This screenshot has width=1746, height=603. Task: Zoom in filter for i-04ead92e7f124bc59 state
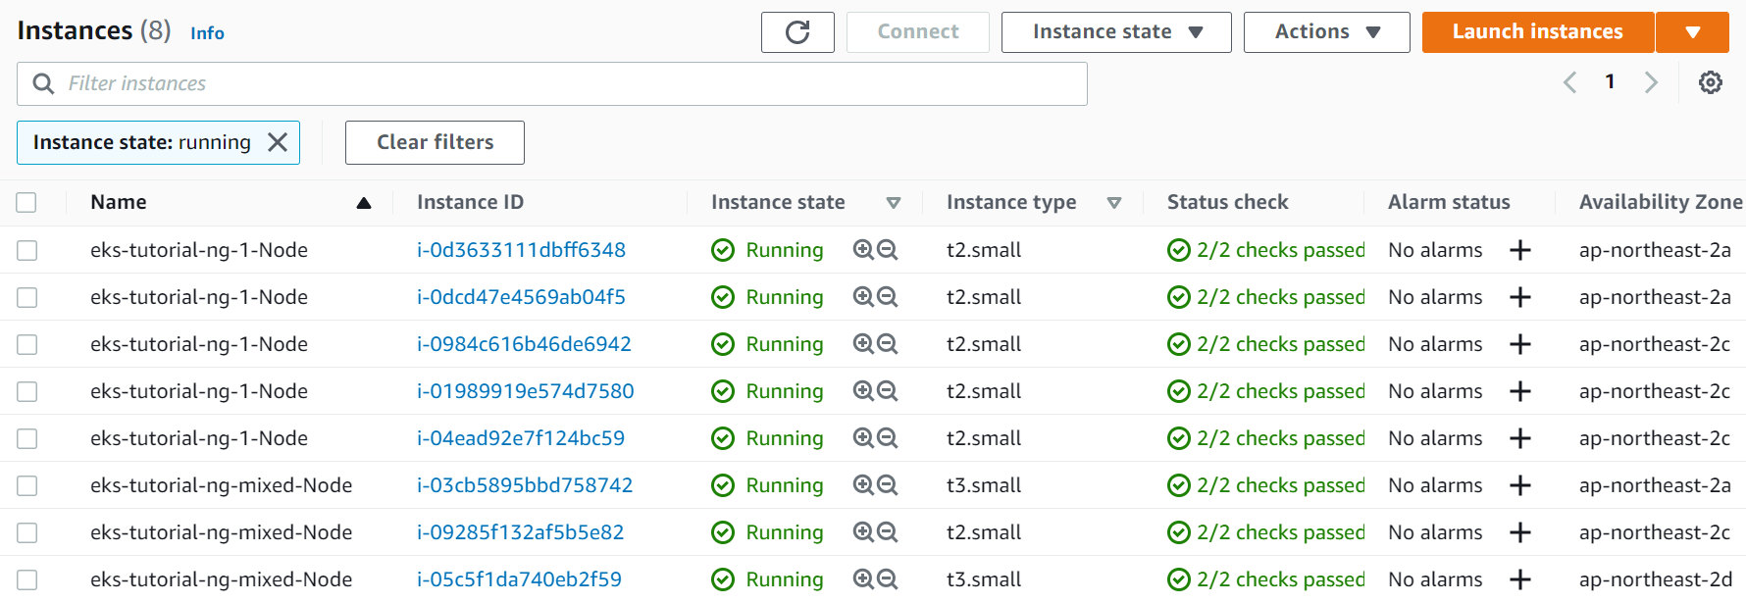pos(863,438)
